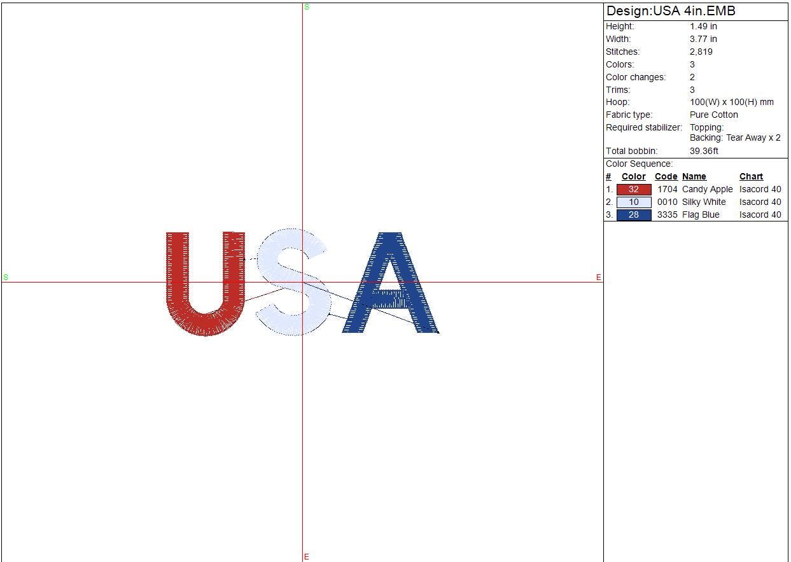Image resolution: width=791 pixels, height=562 pixels.
Task: Select the Silky White swatch 10
Action: 633,202
